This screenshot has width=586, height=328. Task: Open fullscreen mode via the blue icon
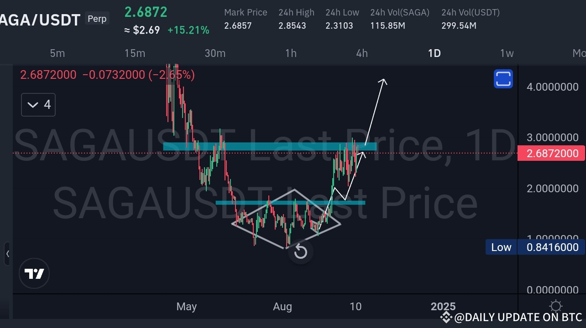point(503,78)
